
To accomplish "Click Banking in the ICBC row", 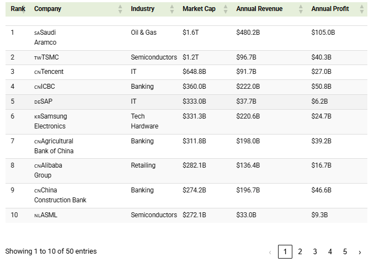I will (x=142, y=87).
